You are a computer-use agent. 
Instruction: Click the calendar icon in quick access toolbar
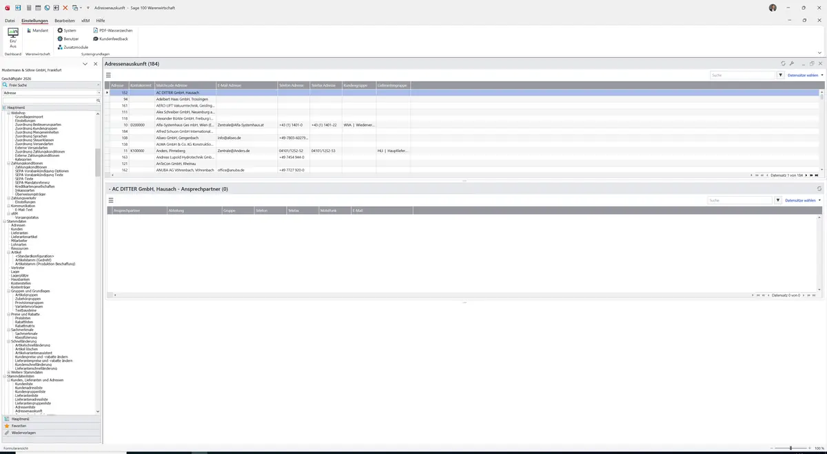(38, 7)
